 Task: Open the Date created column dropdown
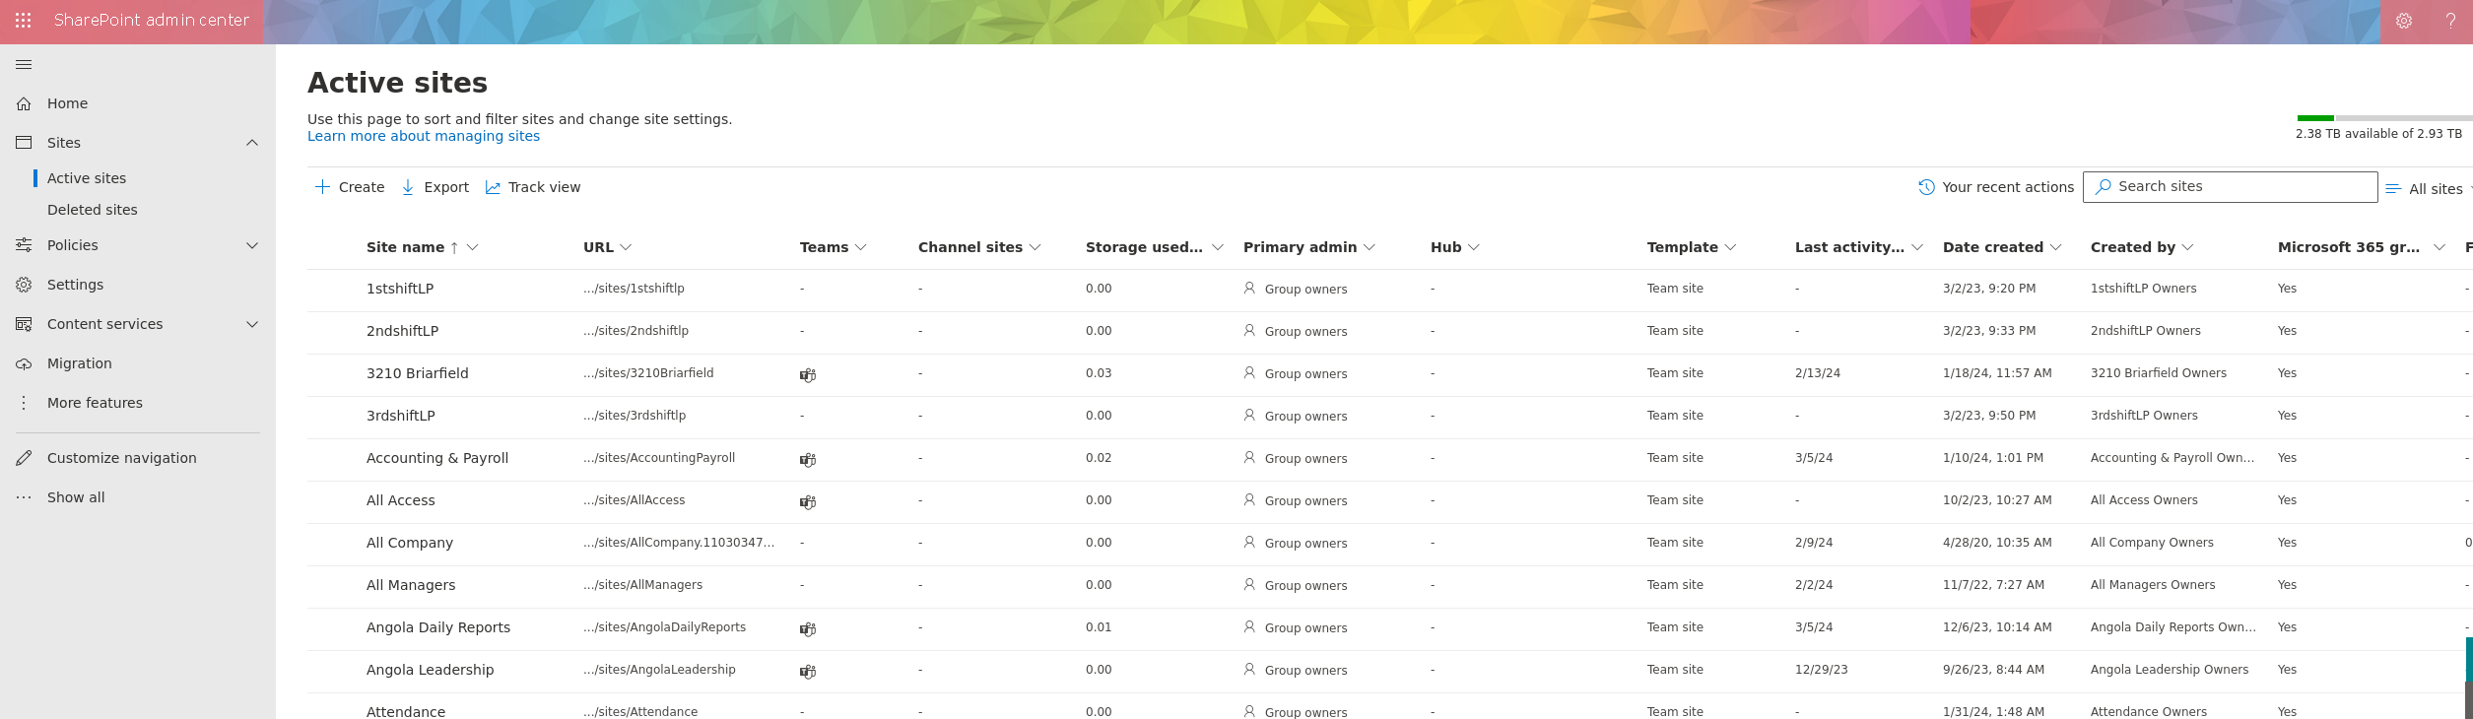2056,247
